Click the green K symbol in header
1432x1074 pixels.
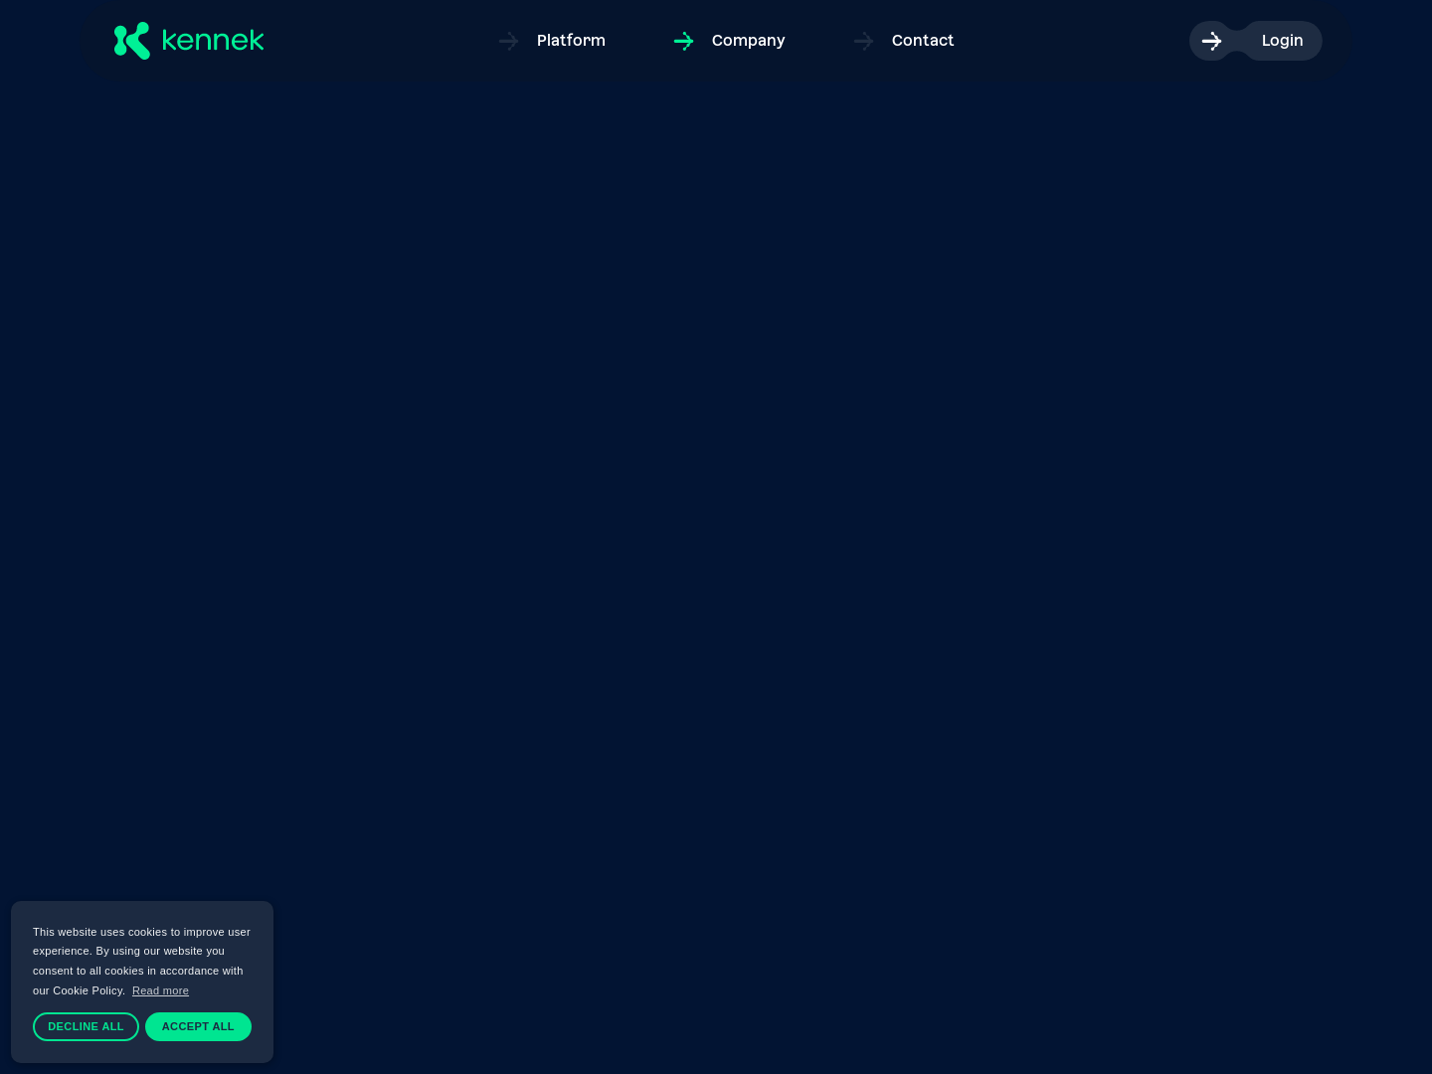[134, 41]
